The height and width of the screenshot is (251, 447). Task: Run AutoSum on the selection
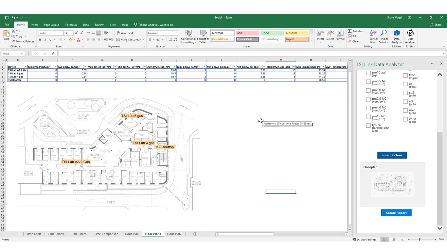(x=356, y=31)
